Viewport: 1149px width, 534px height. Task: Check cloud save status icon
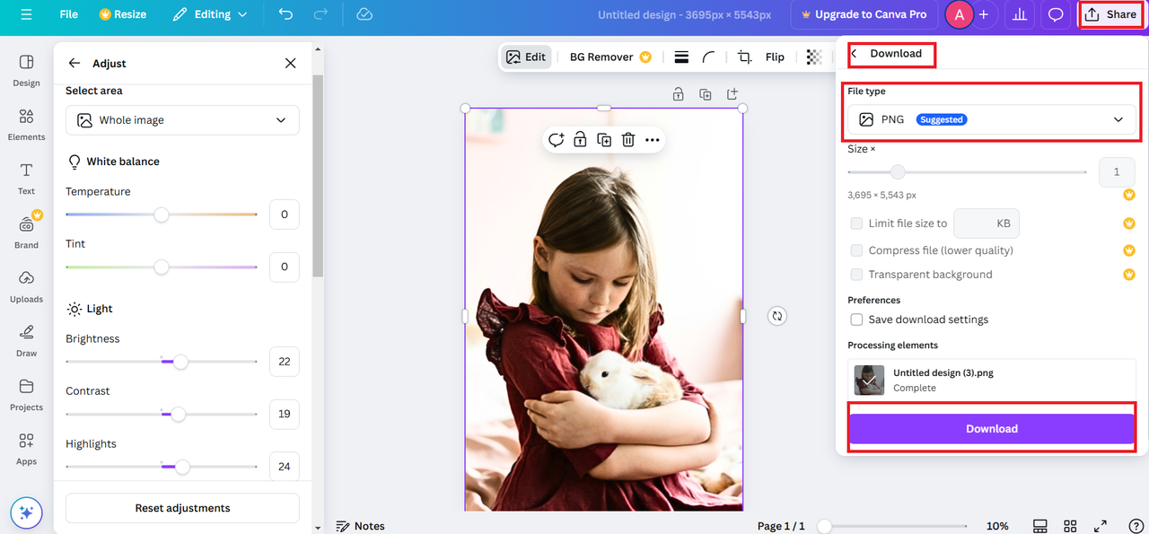[x=364, y=14]
